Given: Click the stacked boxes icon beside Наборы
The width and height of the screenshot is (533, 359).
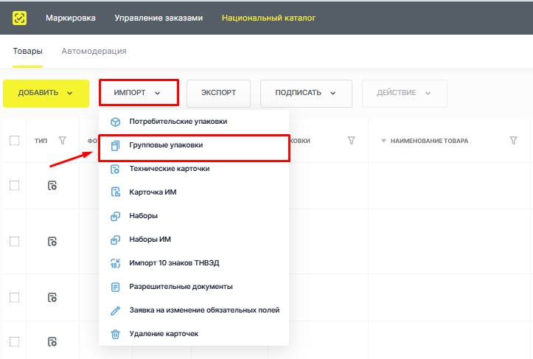Looking at the screenshot, I should pyautogui.click(x=116, y=216).
